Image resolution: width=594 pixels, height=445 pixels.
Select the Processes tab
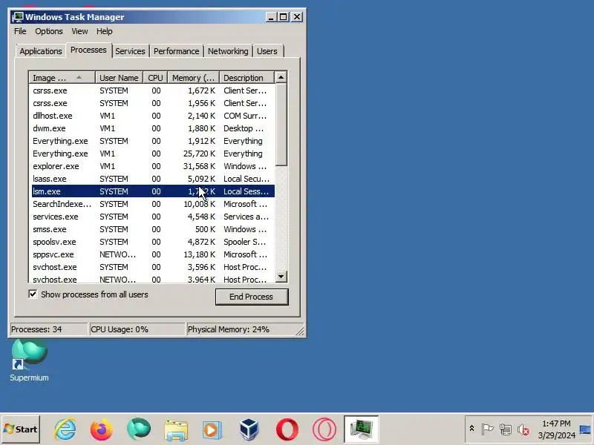click(x=88, y=50)
